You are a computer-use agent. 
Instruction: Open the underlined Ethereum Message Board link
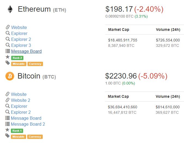pyautogui.click(x=26, y=51)
